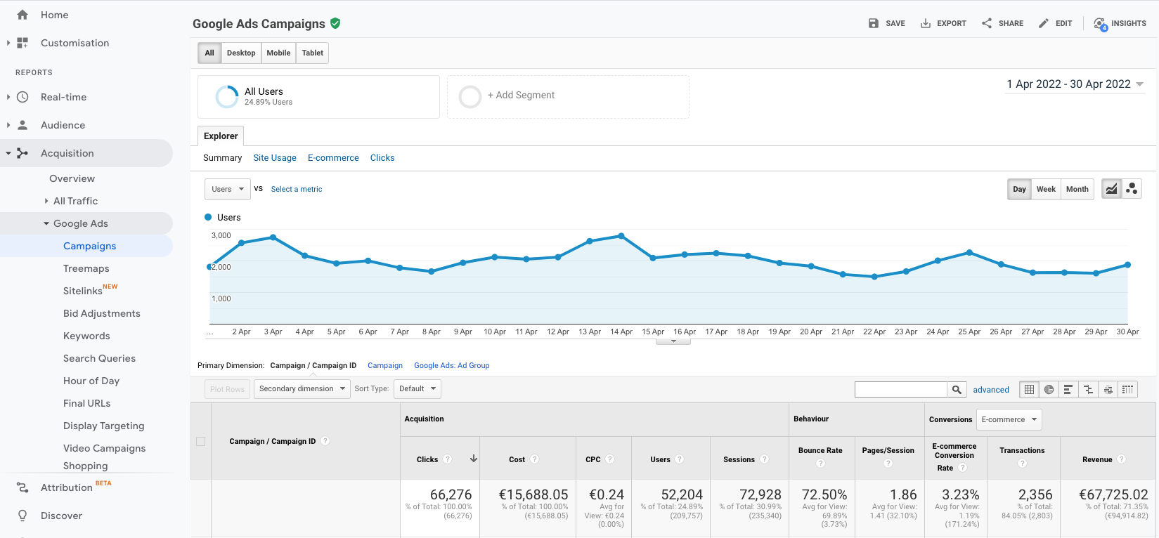Open the date range picker dropdown
The height and width of the screenshot is (538, 1159).
(1075, 84)
